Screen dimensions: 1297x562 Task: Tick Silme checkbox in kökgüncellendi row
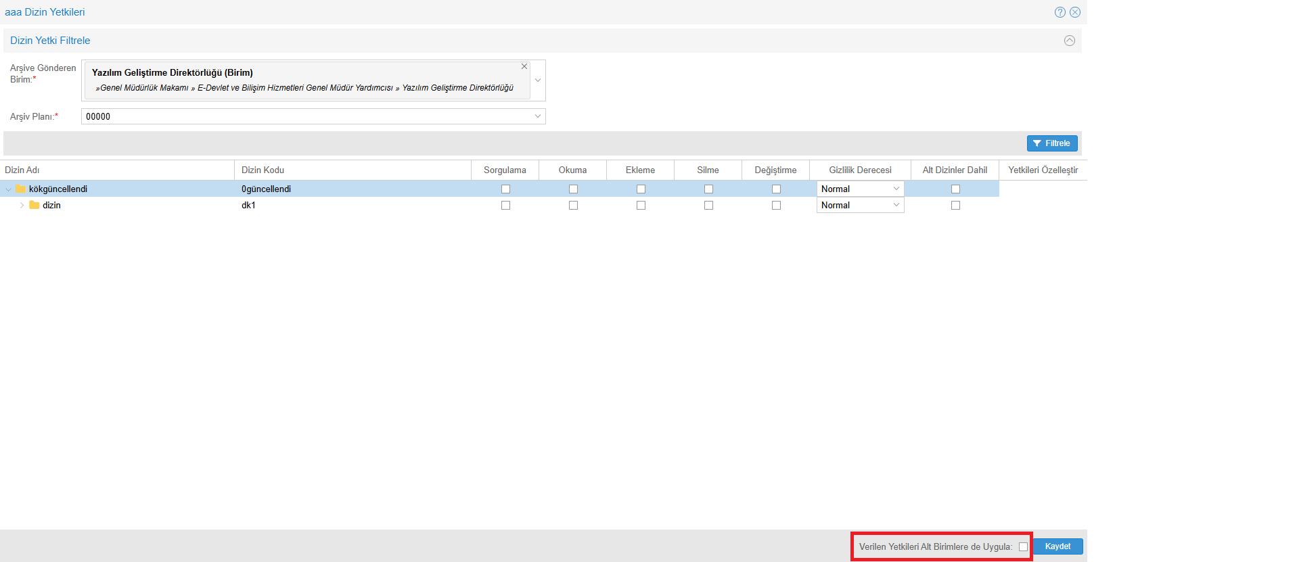click(708, 189)
